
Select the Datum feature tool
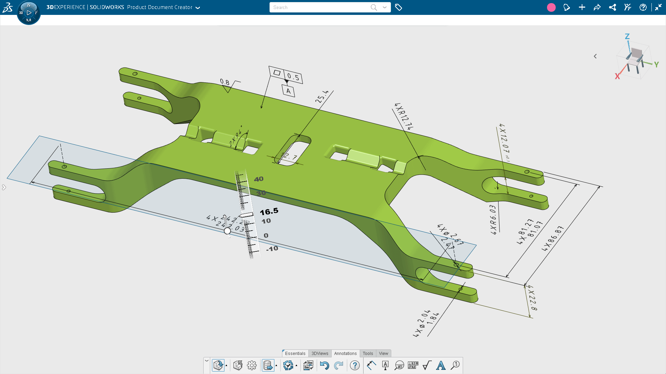pos(385,365)
